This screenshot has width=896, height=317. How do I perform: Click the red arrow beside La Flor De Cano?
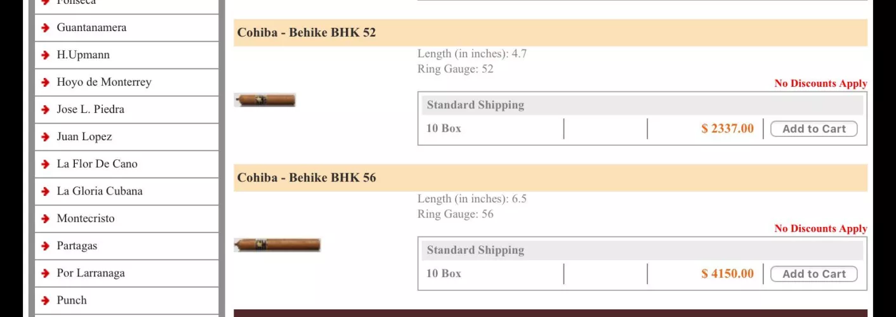coord(45,164)
